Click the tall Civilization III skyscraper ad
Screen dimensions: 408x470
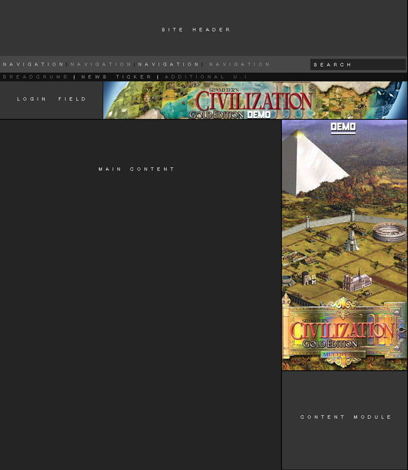(x=344, y=245)
